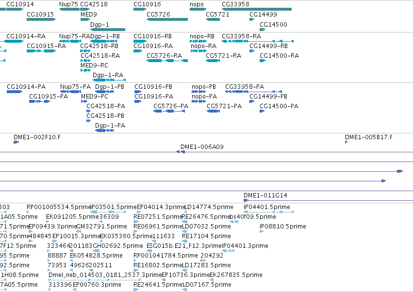The height and width of the screenshot is (292, 413).
Task: Select EST RP001005534.5prime
Action: tap(59, 207)
